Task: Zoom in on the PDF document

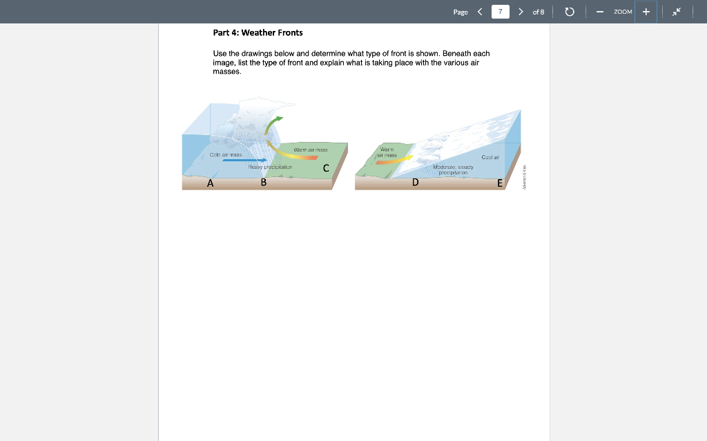Action: [x=646, y=11]
